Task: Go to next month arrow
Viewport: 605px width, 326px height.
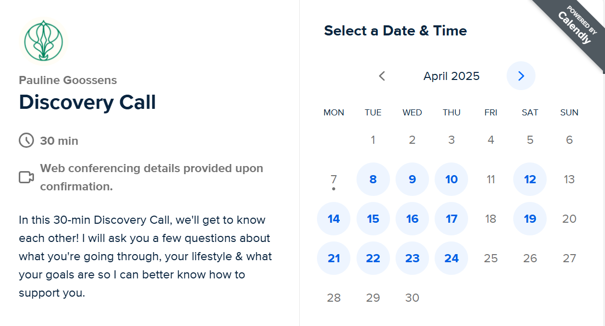Action: coord(521,76)
